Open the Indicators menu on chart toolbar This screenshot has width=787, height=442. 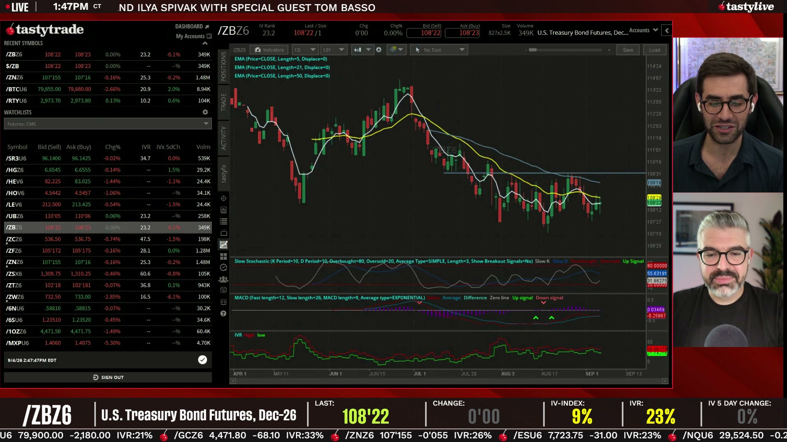(269, 50)
